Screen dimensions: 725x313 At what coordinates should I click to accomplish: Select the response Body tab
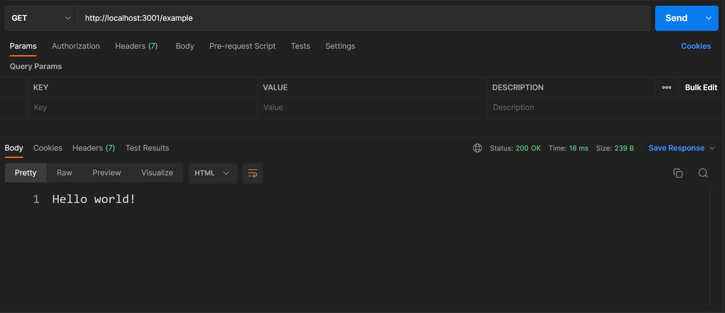coord(14,148)
